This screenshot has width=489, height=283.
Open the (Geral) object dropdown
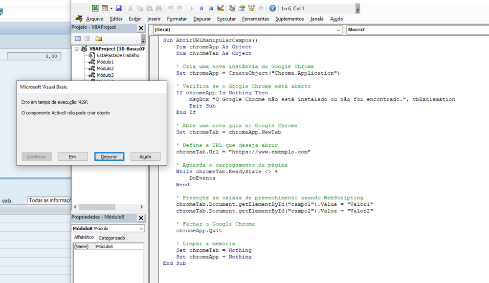[x=339, y=30]
